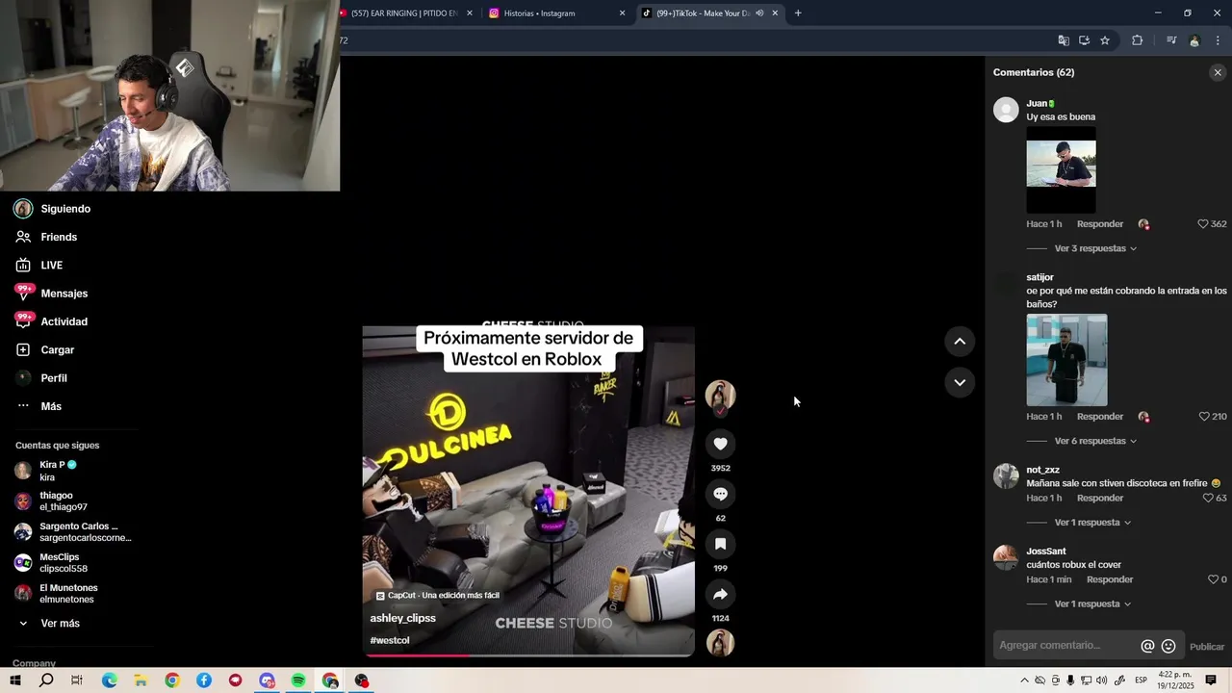Open comments via the speech bubble icon
1232x693 pixels.
pos(720,494)
